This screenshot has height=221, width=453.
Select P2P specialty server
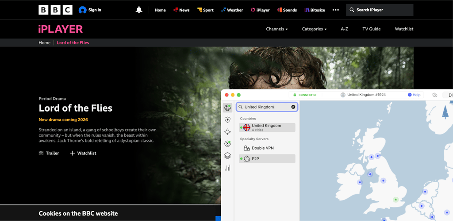[x=267, y=158]
